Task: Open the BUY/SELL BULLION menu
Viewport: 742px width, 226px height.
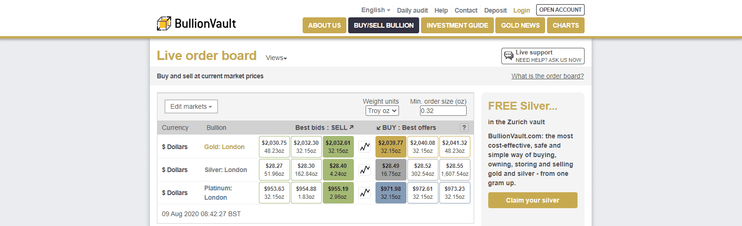Action: pos(383,25)
